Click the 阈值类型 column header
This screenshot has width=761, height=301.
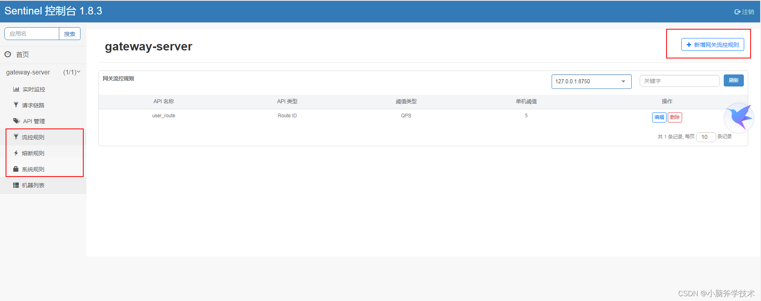(x=406, y=101)
